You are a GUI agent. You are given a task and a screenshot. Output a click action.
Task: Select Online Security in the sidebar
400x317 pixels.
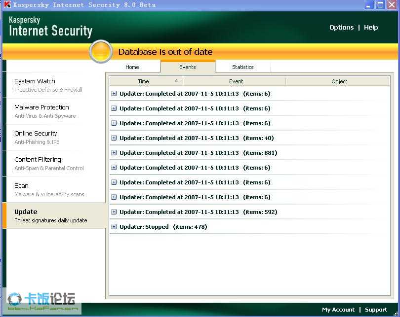coord(55,138)
